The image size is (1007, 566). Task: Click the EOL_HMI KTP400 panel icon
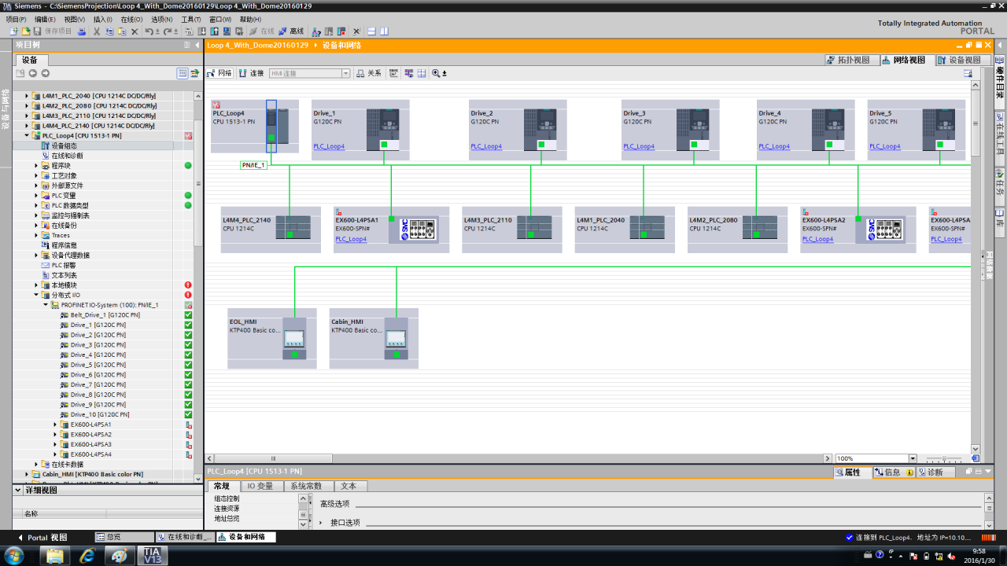[294, 340]
